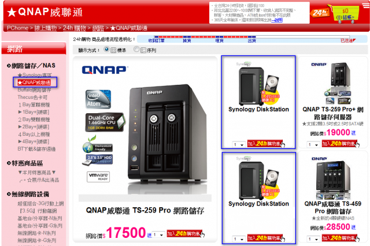The width and height of the screenshot is (370, 246).
Task: Click the orange 24h logo badge
Action: click(320, 13)
